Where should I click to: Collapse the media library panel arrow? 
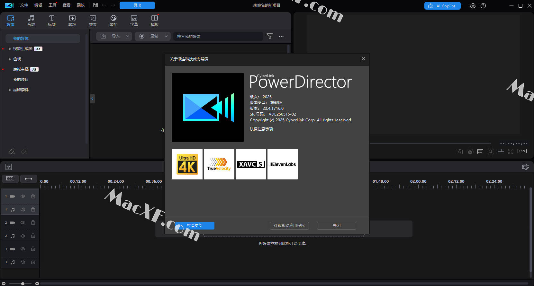pos(92,99)
